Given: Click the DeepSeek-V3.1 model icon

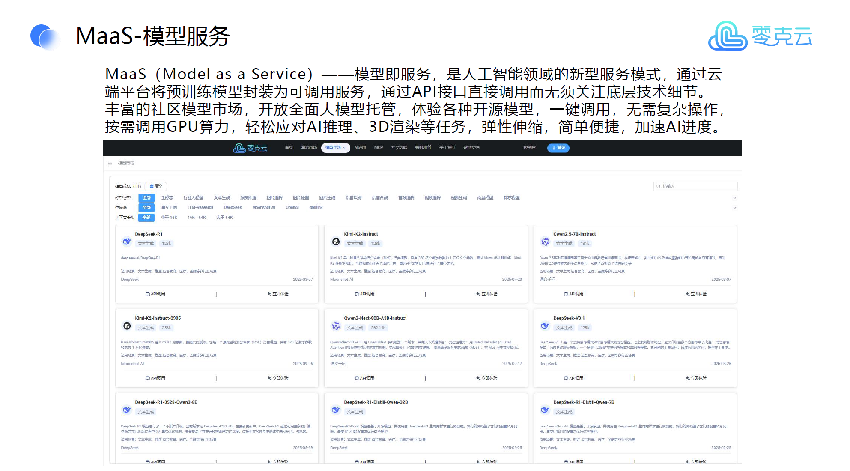Looking at the screenshot, I should pyautogui.click(x=545, y=326).
